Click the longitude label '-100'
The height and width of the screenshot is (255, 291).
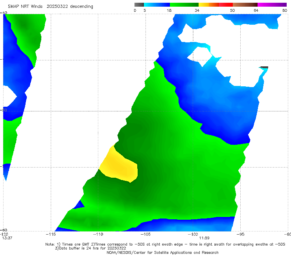[193, 235]
